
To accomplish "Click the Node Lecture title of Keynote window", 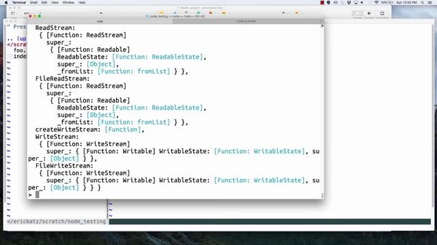I will (201, 7).
